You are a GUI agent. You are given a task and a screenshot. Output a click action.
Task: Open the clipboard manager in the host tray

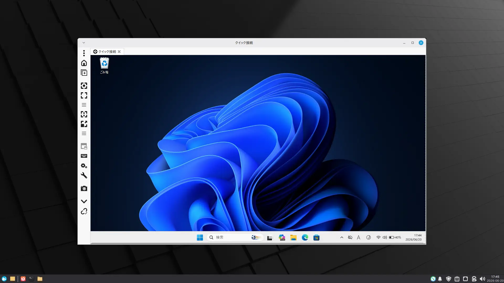pos(457,279)
